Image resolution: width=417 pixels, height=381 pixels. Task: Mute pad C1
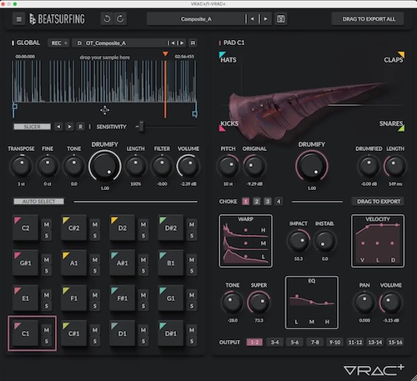(x=47, y=330)
